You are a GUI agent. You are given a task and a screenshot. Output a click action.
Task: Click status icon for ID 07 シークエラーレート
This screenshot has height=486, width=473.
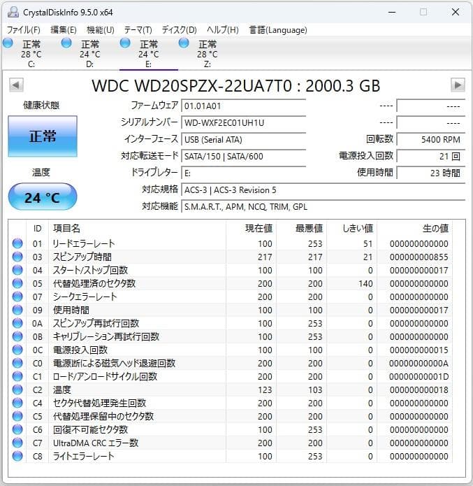point(17,296)
